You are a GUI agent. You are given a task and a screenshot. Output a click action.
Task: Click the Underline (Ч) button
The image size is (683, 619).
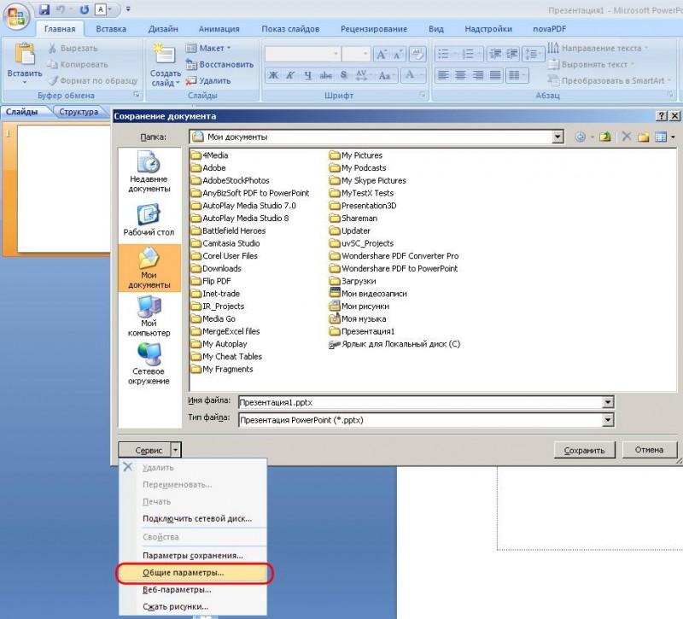[308, 75]
